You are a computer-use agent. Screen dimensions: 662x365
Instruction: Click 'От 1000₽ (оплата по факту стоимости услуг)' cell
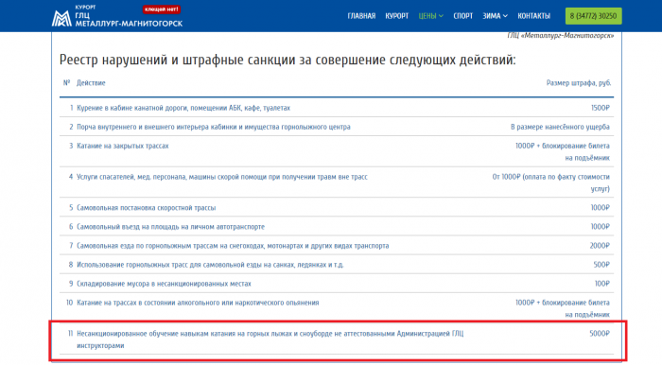click(x=551, y=182)
